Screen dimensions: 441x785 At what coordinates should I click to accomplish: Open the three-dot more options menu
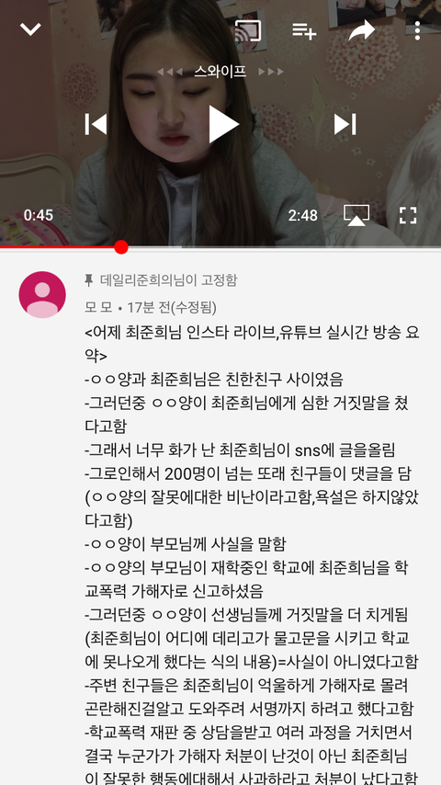click(x=417, y=30)
